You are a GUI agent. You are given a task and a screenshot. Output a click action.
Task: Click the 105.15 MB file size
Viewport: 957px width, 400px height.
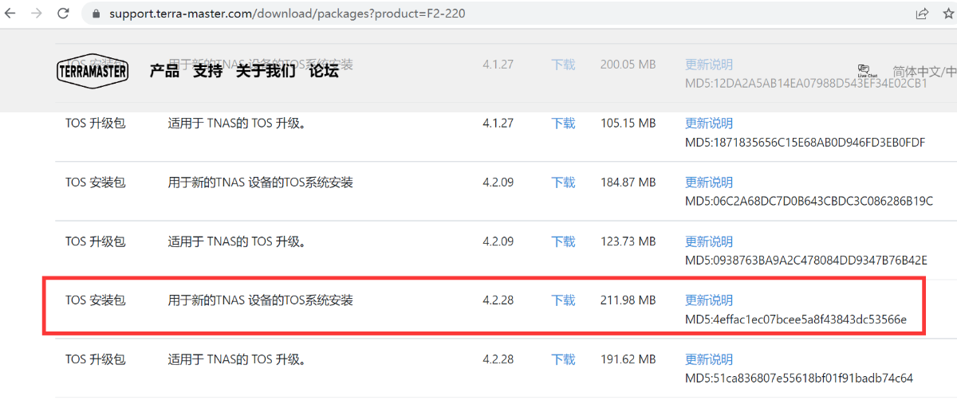pyautogui.click(x=628, y=124)
